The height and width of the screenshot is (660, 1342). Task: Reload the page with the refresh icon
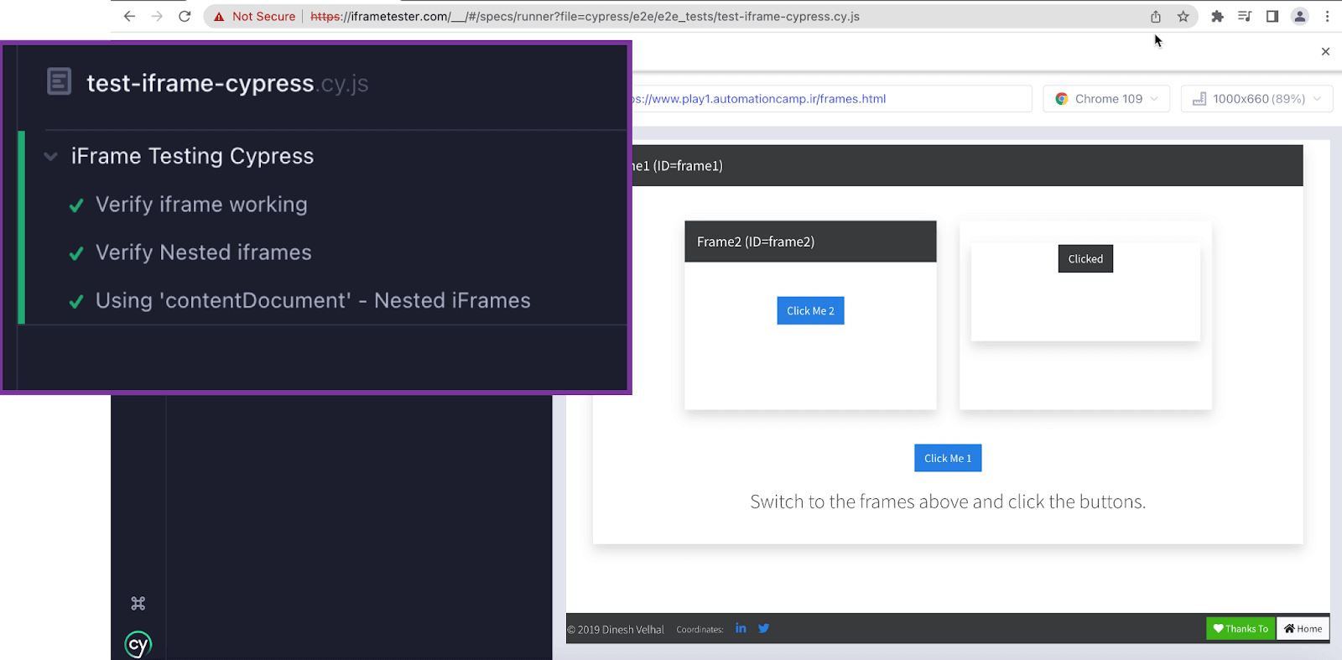tap(185, 16)
